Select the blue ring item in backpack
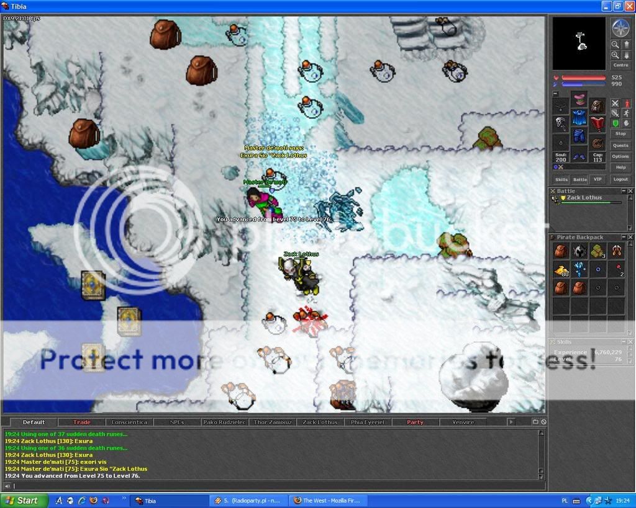The width and height of the screenshot is (636, 508). 598,270
